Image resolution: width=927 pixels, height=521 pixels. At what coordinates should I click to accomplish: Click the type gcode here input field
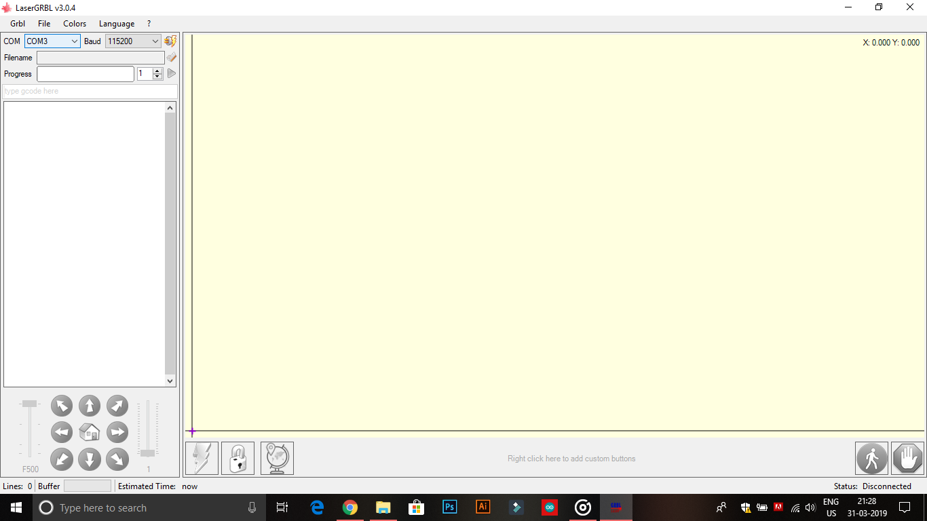pyautogui.click(x=88, y=90)
